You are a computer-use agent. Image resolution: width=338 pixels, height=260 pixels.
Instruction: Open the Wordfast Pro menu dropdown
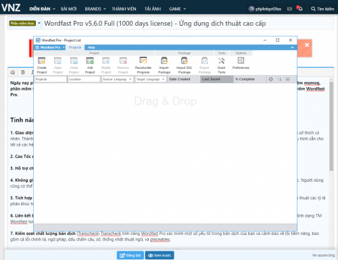pos(50,47)
